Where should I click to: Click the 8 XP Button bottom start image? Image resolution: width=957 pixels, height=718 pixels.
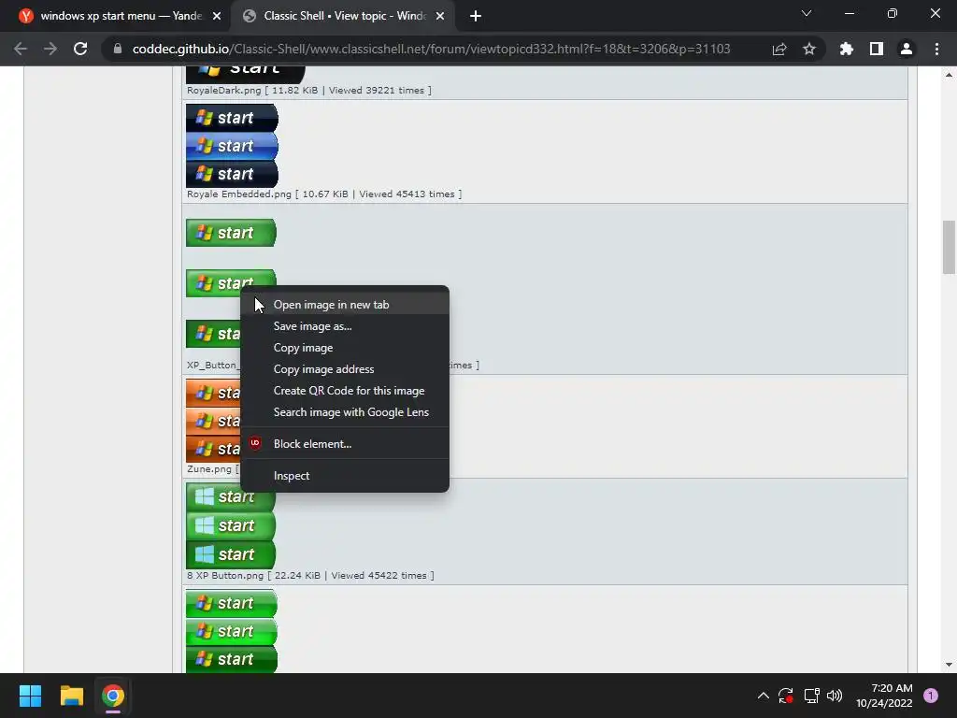coord(231,554)
